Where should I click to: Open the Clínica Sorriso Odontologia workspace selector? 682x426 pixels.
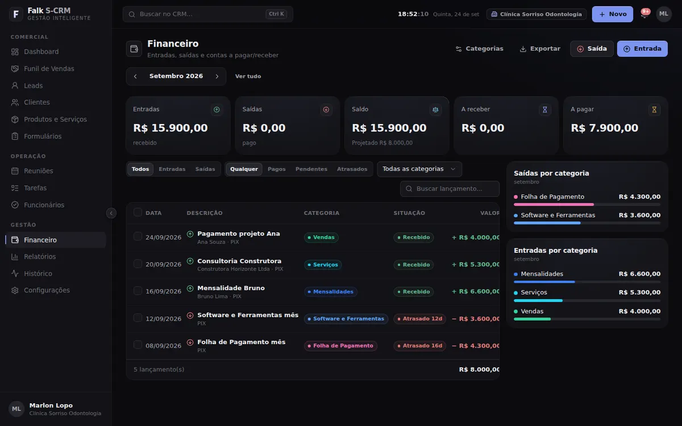tap(537, 14)
